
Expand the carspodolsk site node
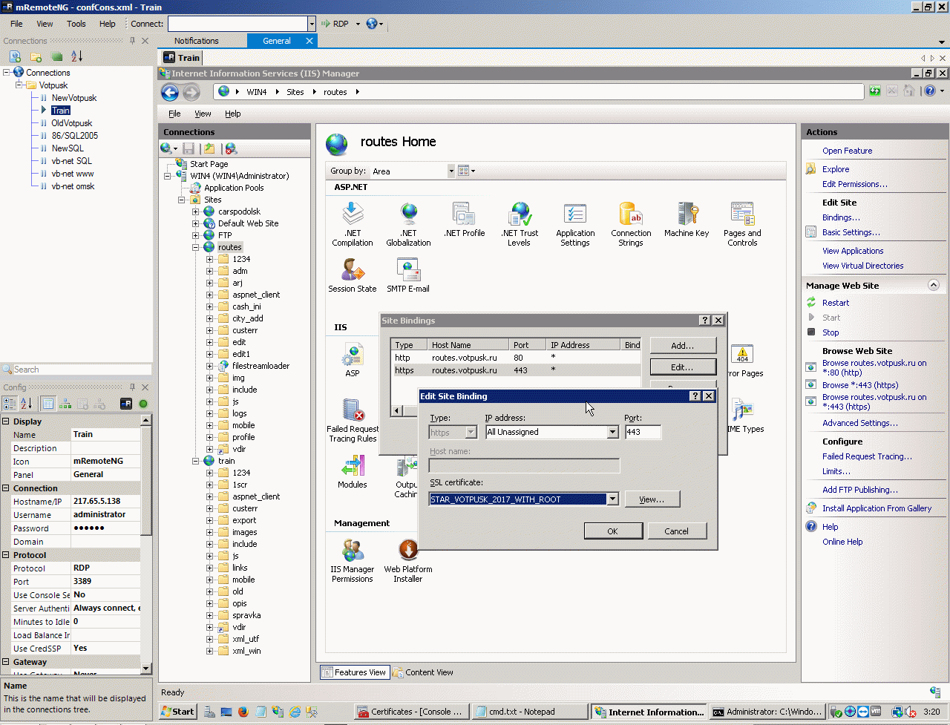196,211
